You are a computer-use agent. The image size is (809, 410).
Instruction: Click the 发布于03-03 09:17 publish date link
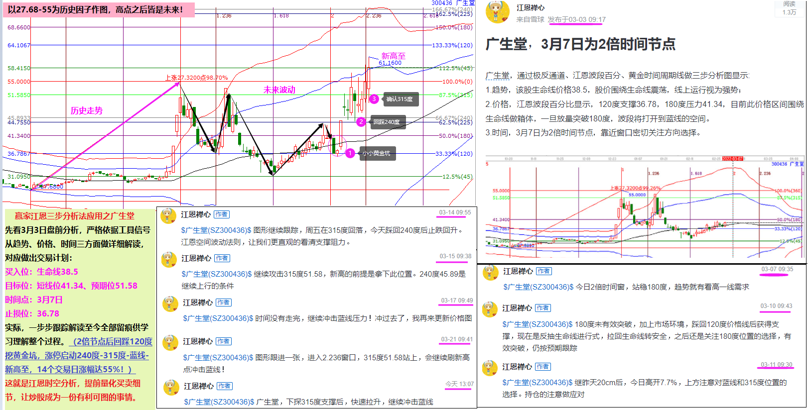[x=577, y=20]
